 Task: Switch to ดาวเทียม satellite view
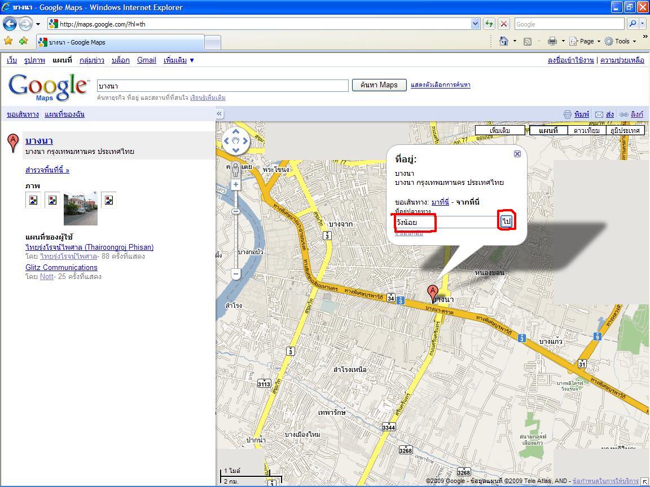coord(587,130)
